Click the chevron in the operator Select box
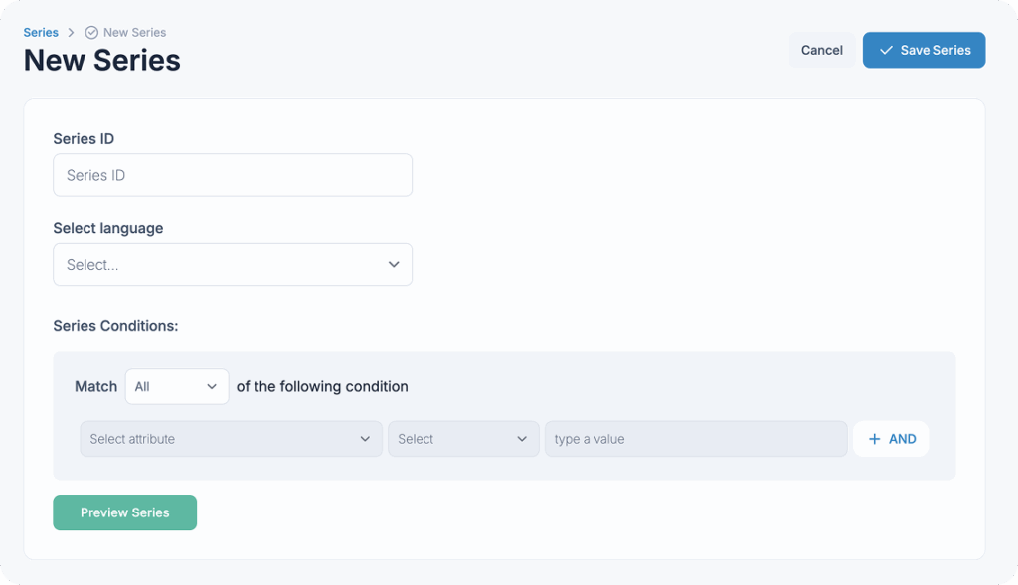This screenshot has width=1018, height=585. (522, 439)
